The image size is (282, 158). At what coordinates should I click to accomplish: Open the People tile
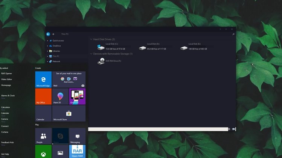pyautogui.click(x=43, y=136)
